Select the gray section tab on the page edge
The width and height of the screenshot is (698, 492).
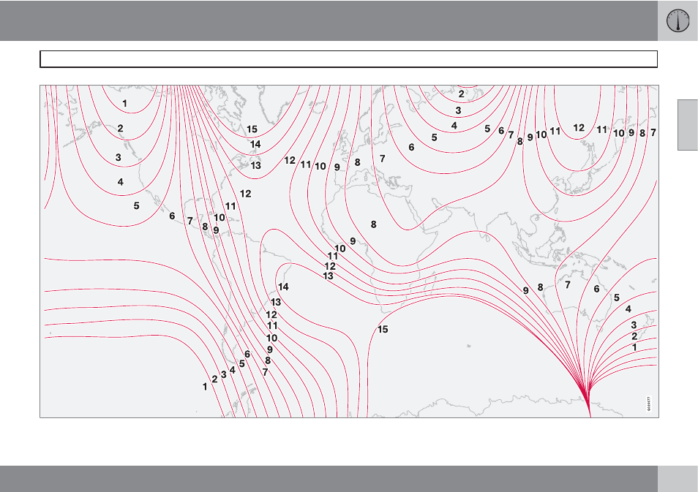(688, 125)
